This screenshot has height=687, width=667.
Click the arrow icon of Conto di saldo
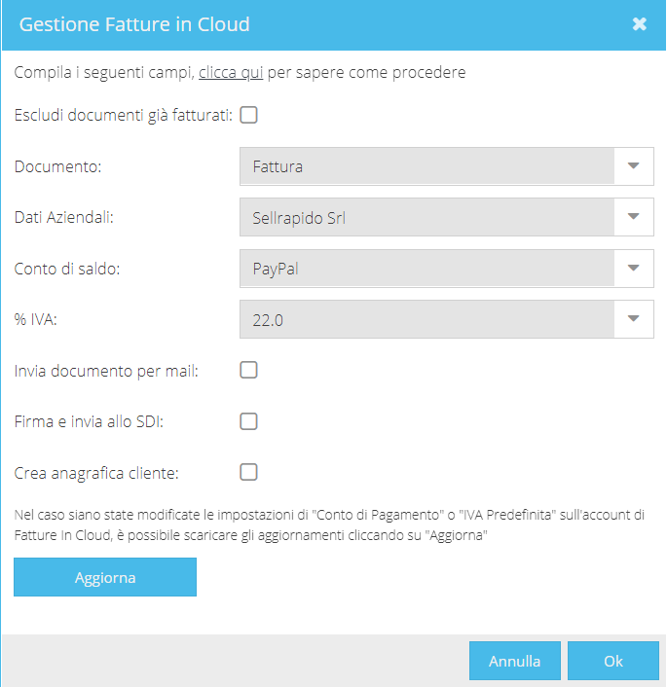pyautogui.click(x=633, y=268)
